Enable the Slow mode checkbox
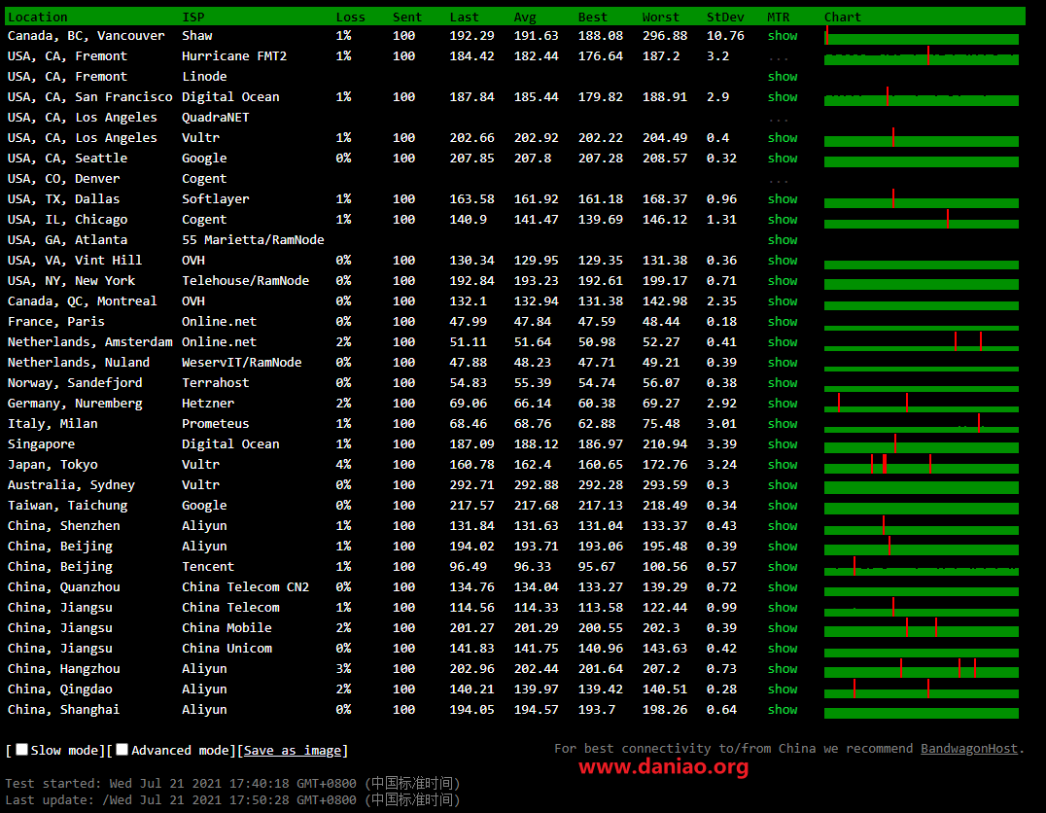Image resolution: width=1046 pixels, height=813 pixels. tap(22, 750)
